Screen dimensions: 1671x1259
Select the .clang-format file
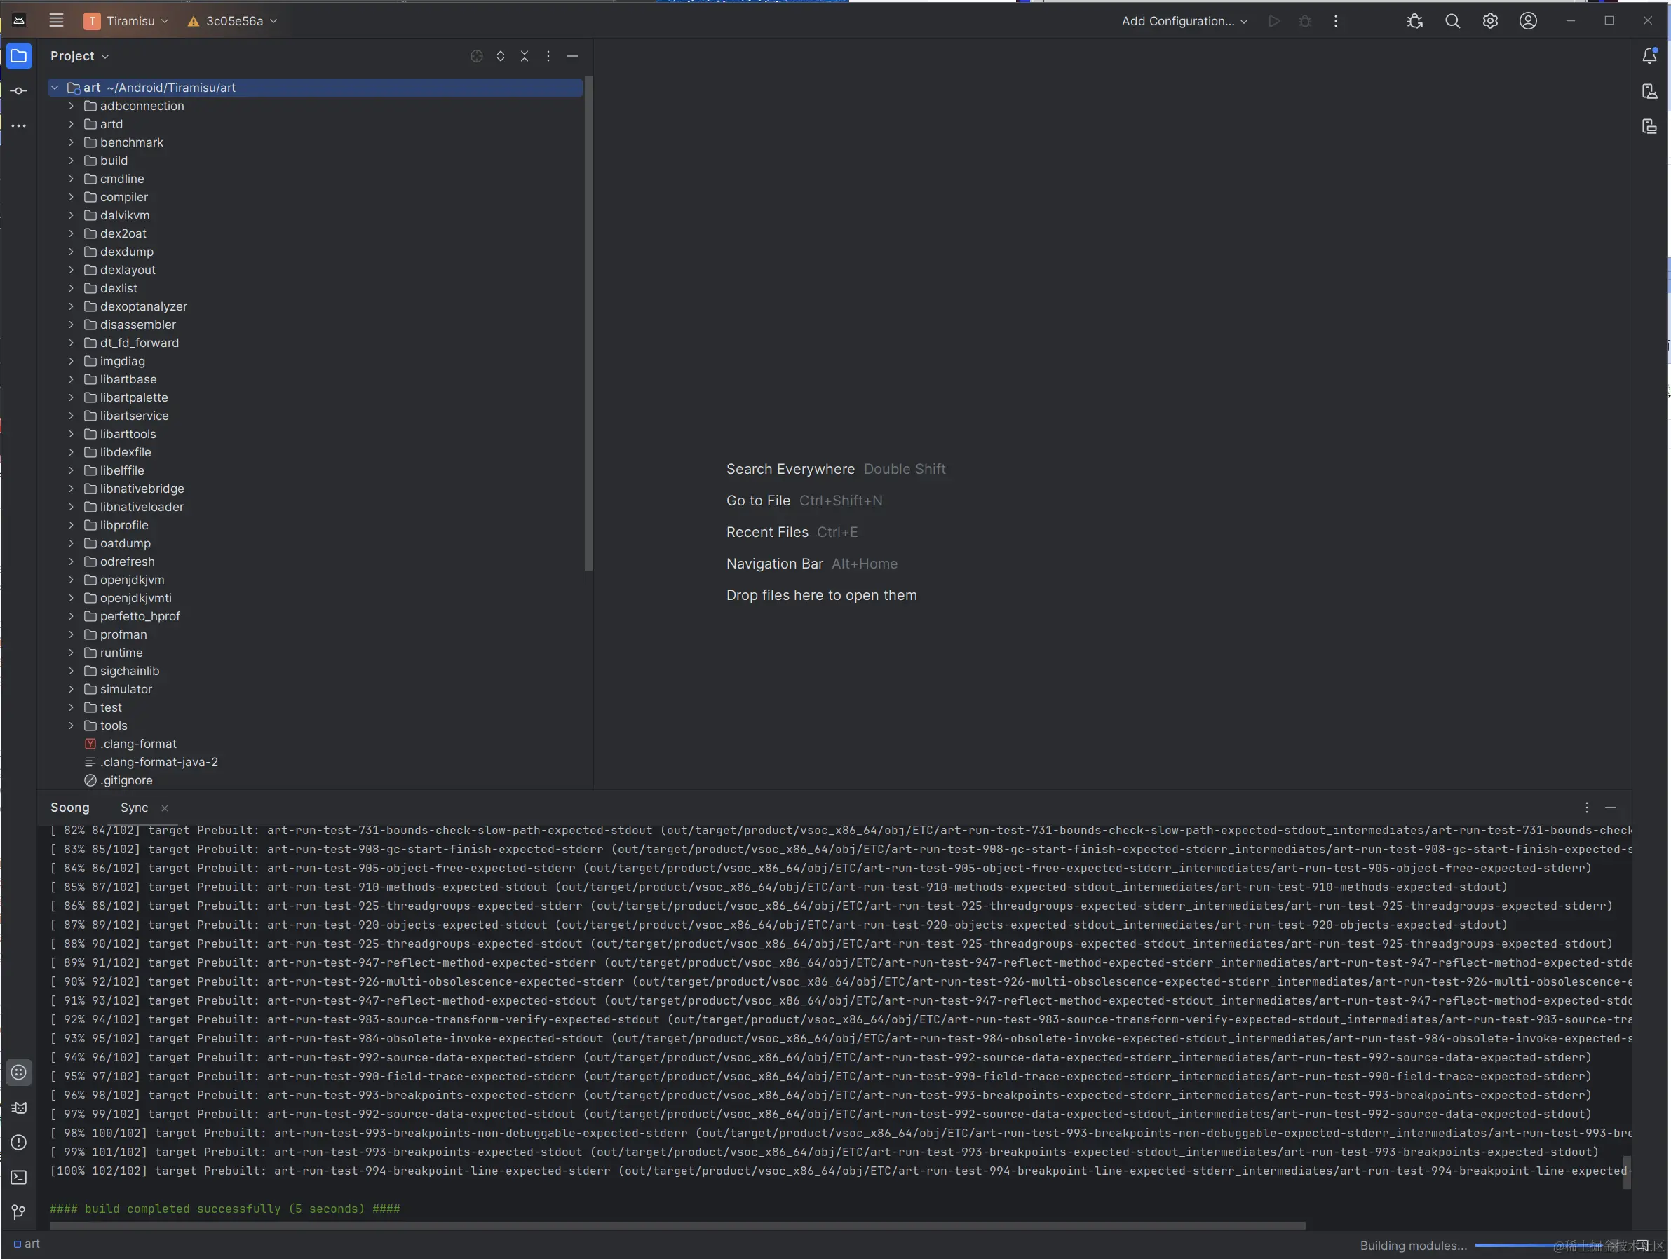138,744
